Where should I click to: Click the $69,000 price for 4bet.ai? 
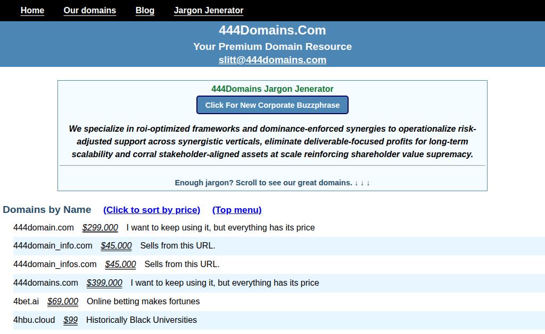coord(63,302)
